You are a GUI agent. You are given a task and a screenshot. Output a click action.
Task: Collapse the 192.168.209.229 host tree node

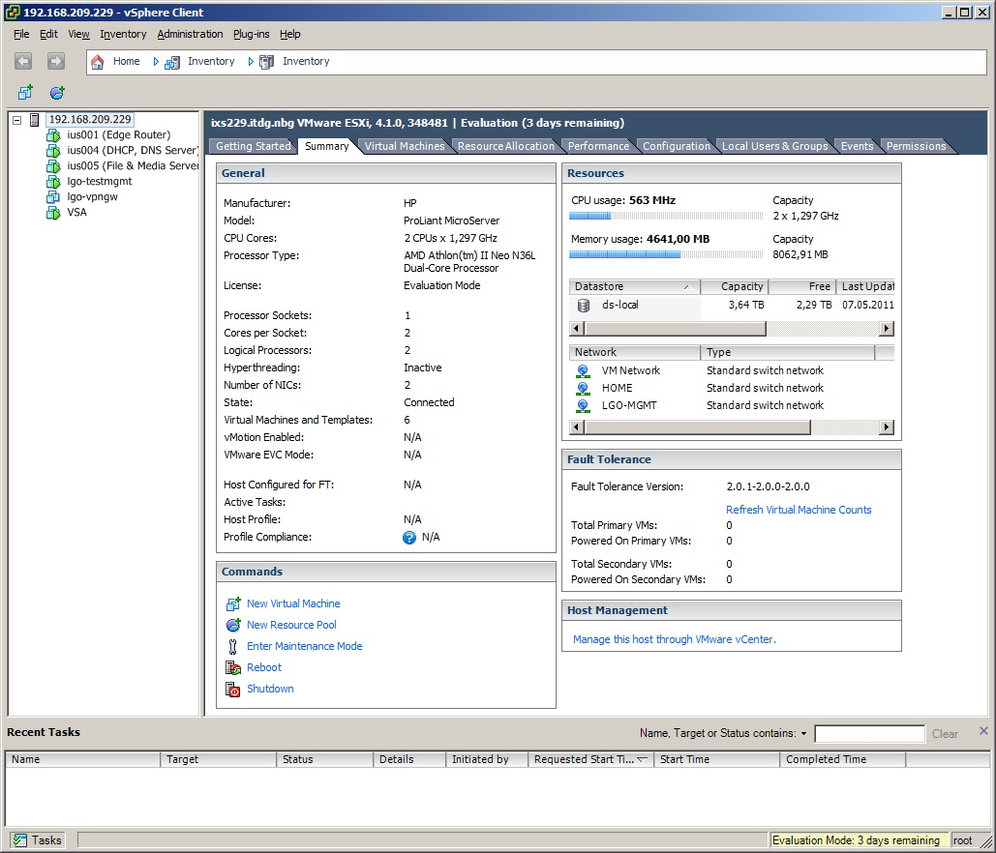[x=17, y=119]
